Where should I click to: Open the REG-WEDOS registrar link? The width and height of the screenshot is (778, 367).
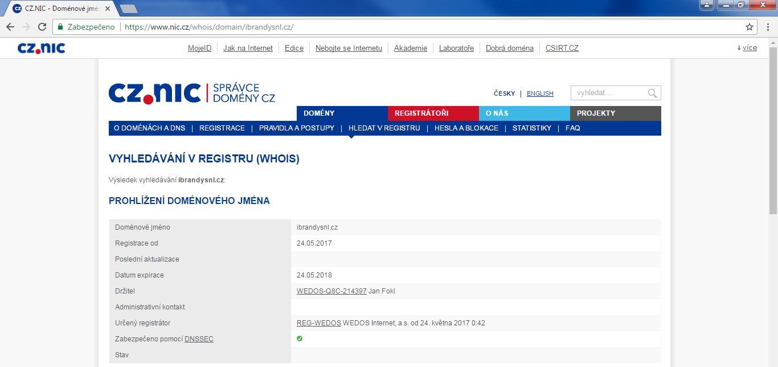point(319,323)
